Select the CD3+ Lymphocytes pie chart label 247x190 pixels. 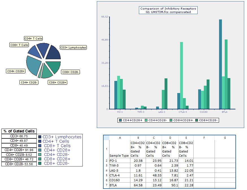click(73, 48)
